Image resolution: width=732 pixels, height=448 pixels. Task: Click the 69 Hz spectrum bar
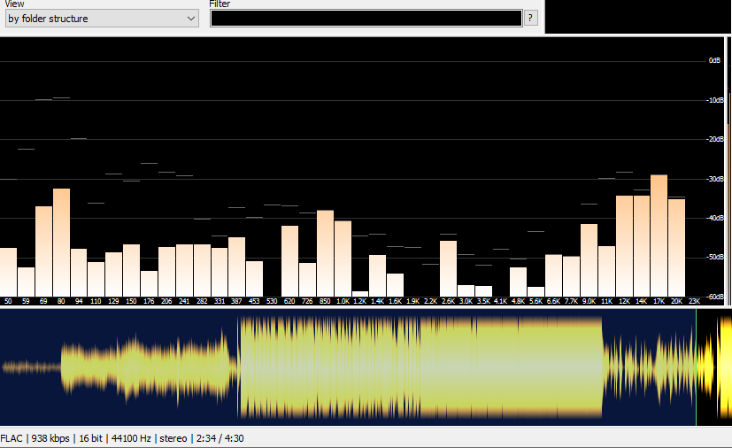click(43, 251)
